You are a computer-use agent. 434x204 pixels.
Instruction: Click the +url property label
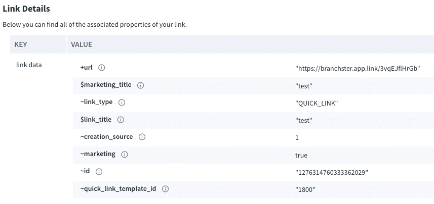tap(87, 68)
